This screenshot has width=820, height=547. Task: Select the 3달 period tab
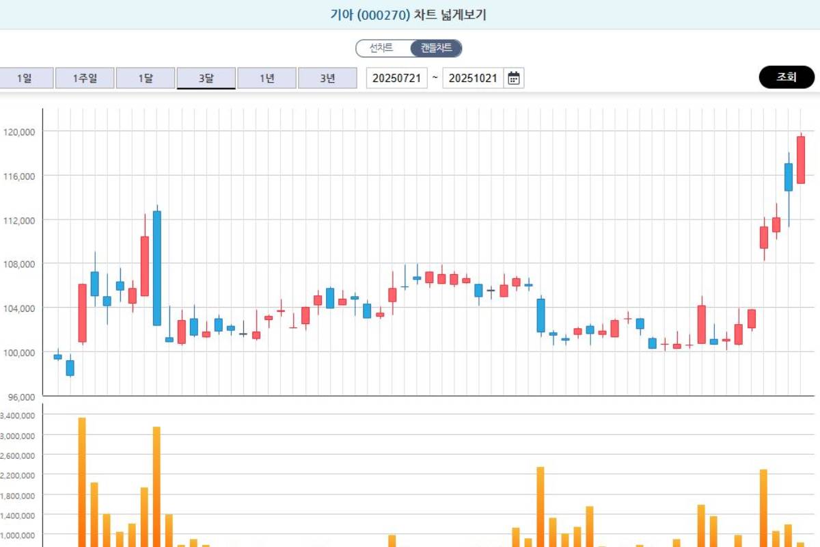[206, 78]
